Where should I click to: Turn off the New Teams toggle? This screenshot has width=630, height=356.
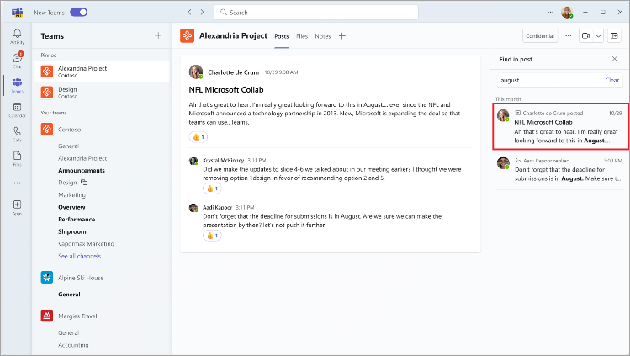pyautogui.click(x=79, y=13)
